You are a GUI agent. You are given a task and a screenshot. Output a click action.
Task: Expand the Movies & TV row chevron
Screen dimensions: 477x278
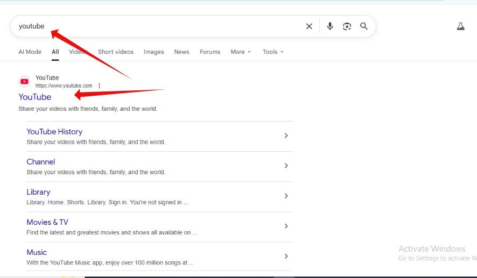[x=286, y=226]
